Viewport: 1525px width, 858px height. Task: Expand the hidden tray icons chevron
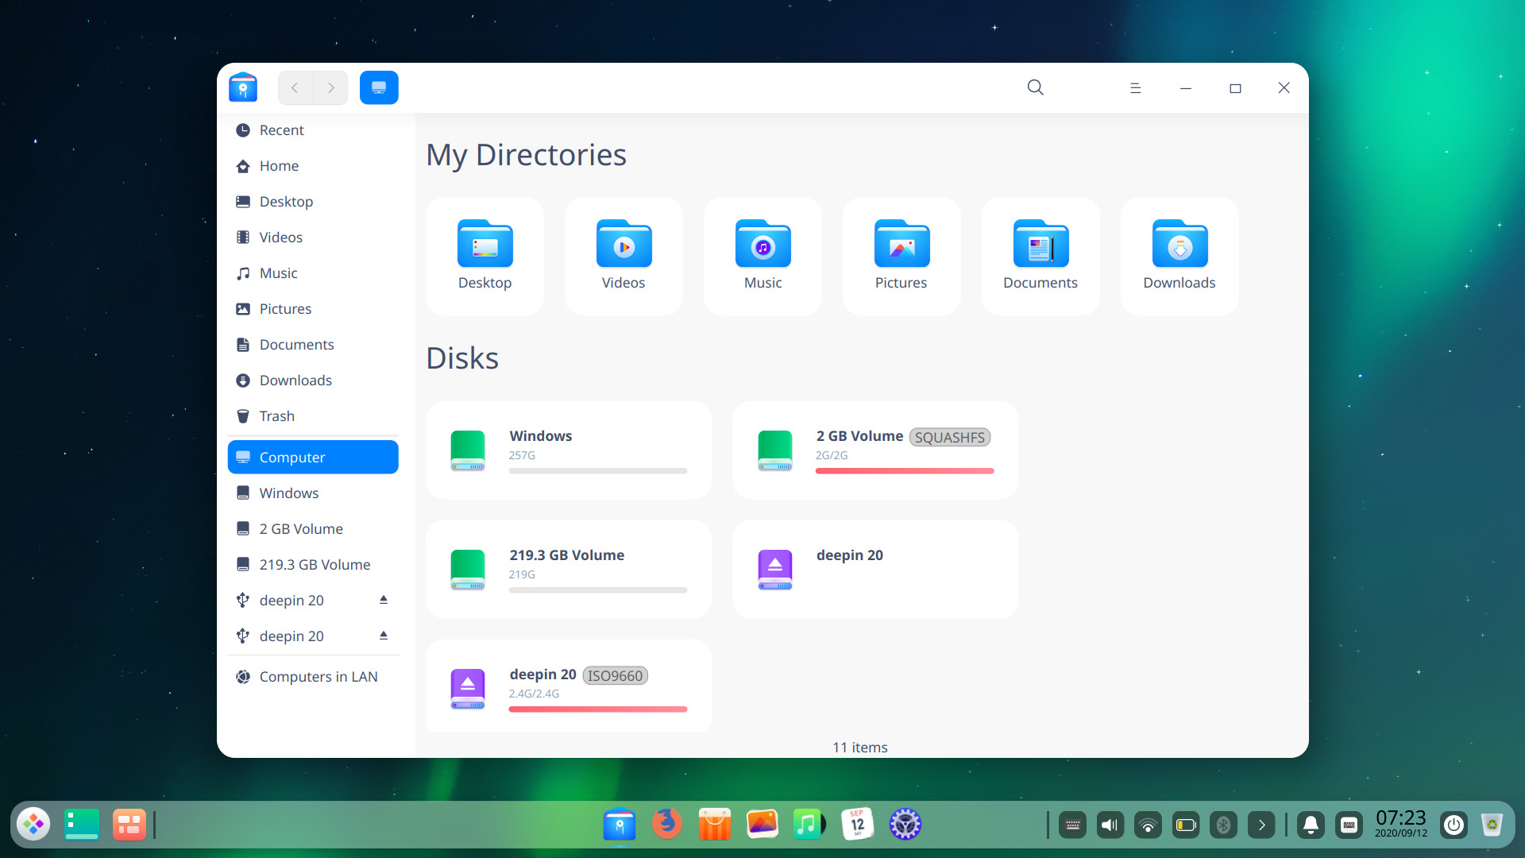click(1261, 825)
